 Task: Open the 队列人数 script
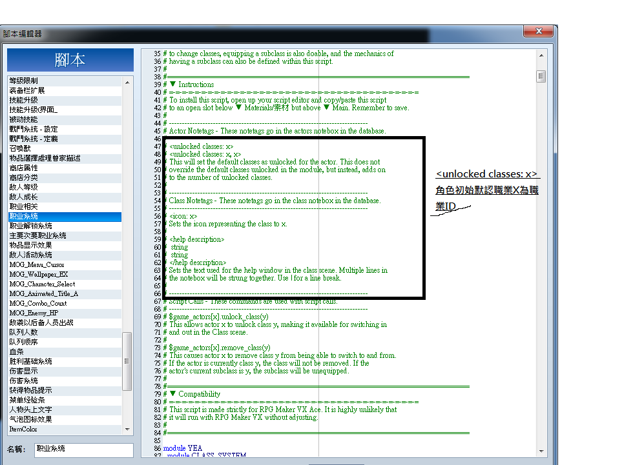tap(65, 333)
